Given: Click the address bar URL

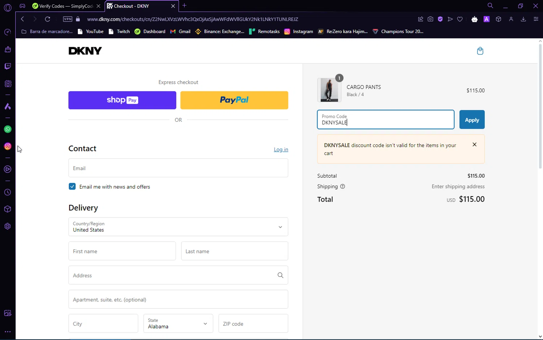Looking at the screenshot, I should point(193,19).
